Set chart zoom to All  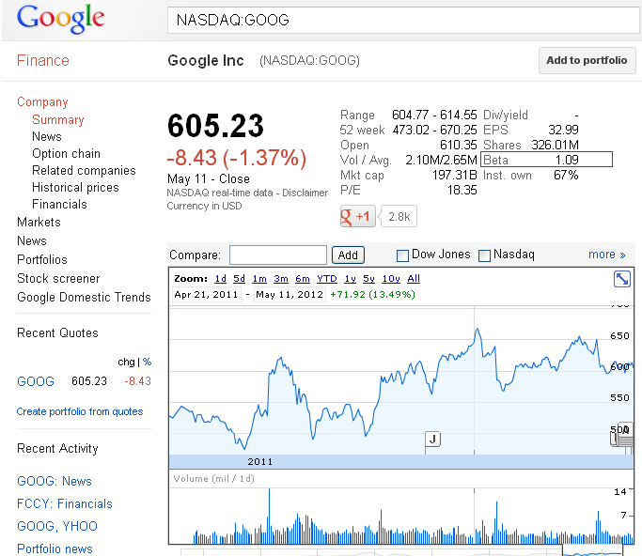(x=414, y=279)
